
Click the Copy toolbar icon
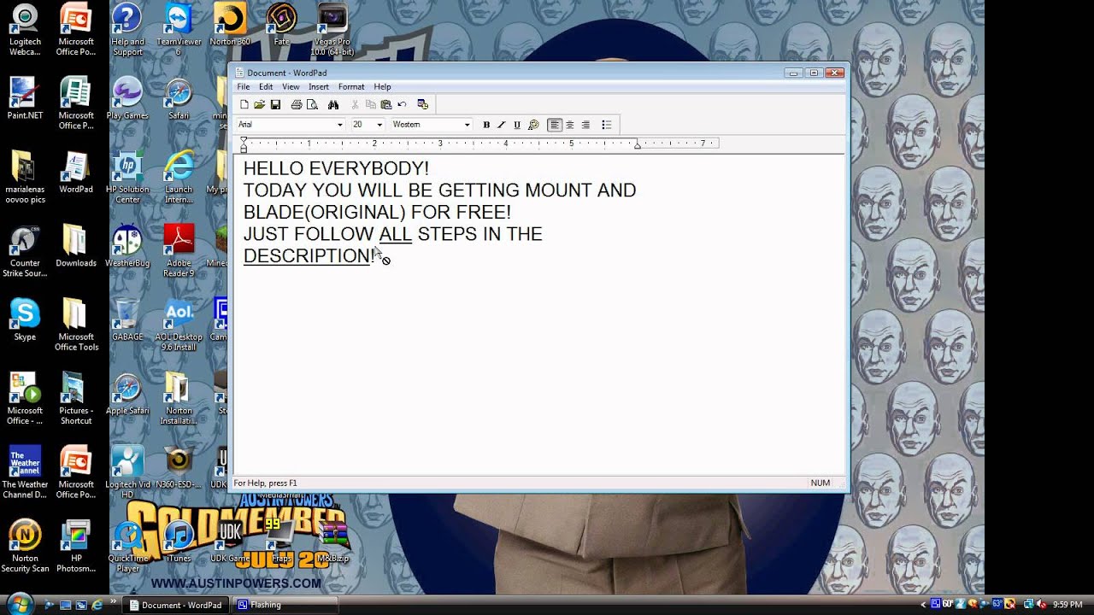click(370, 104)
